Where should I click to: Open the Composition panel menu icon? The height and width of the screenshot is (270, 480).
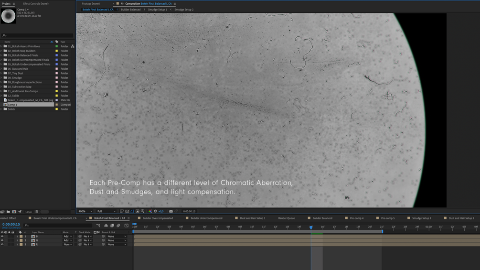tap(175, 4)
